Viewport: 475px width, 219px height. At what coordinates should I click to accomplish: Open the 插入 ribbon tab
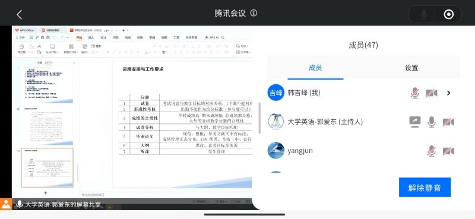pyautogui.click(x=91, y=37)
